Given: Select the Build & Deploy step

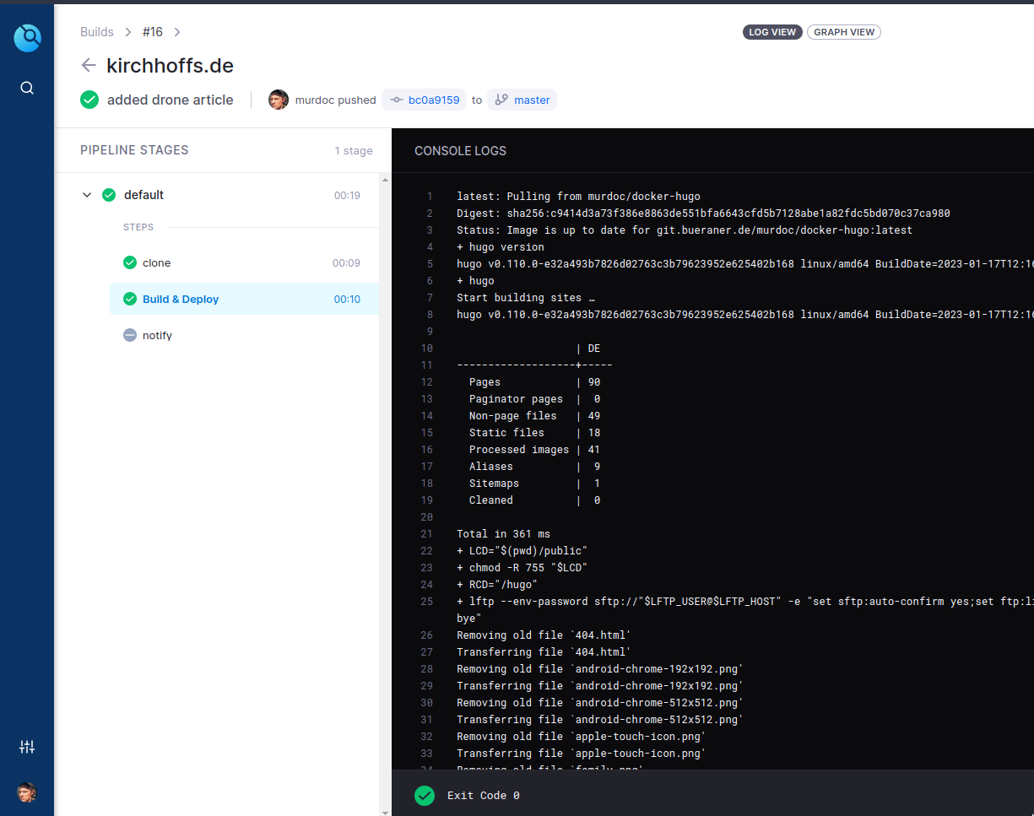Looking at the screenshot, I should [x=180, y=299].
